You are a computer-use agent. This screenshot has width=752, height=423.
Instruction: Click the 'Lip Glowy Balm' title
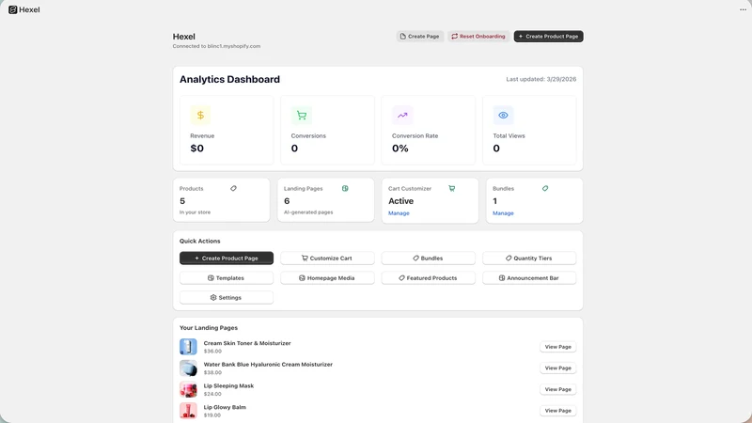point(225,407)
